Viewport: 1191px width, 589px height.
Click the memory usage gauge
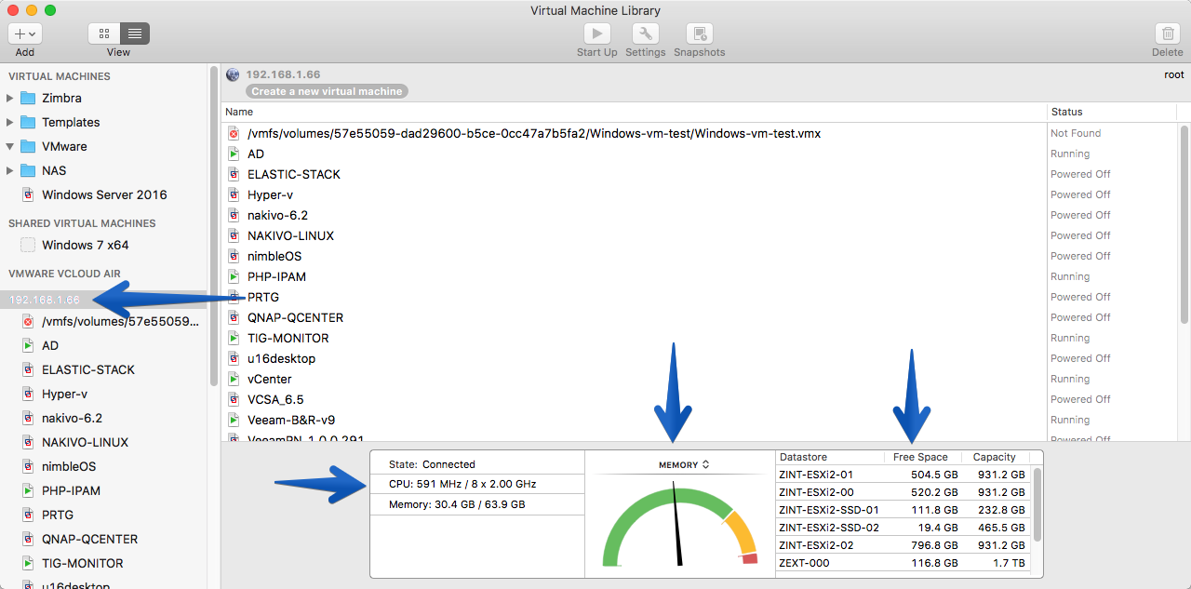tap(680, 524)
